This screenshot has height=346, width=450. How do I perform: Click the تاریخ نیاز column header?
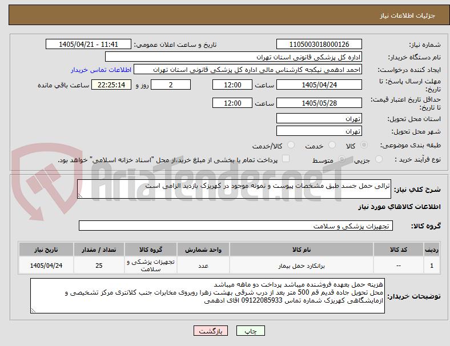[x=46, y=250]
